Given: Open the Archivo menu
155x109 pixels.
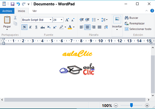Looking at the screenshot, I should (7, 11).
